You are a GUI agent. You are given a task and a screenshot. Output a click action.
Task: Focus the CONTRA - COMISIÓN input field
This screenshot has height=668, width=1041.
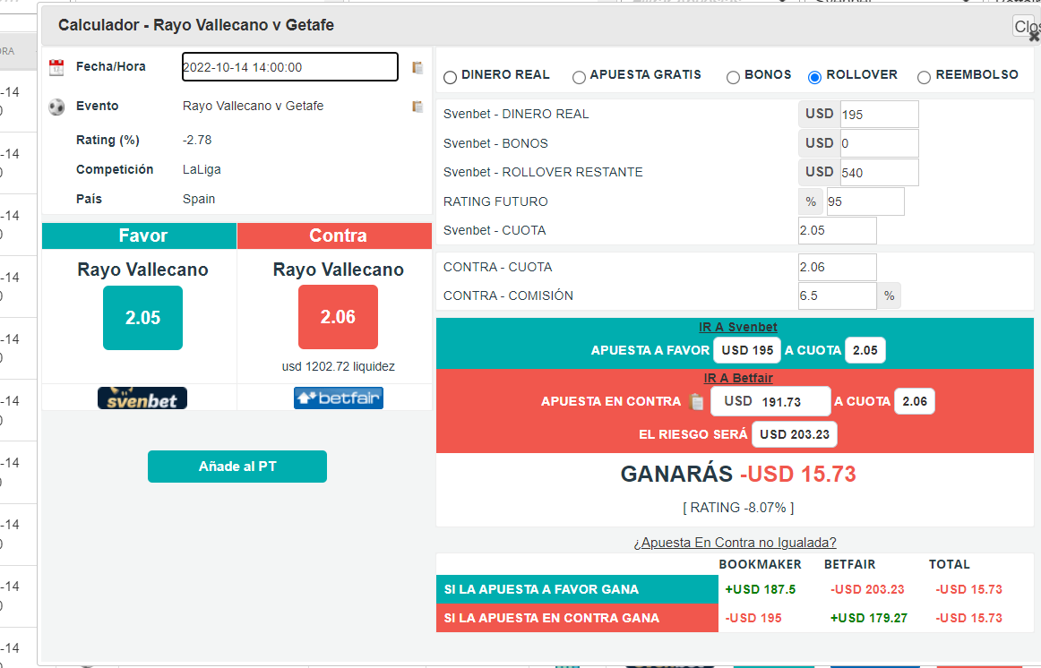[x=837, y=295]
